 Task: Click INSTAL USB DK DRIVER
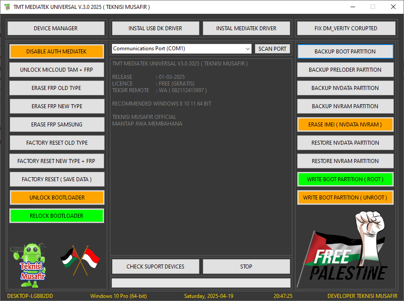coord(155,28)
